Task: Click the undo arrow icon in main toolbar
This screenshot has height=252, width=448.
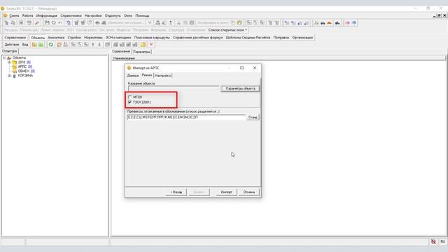Action: (x=60, y=23)
